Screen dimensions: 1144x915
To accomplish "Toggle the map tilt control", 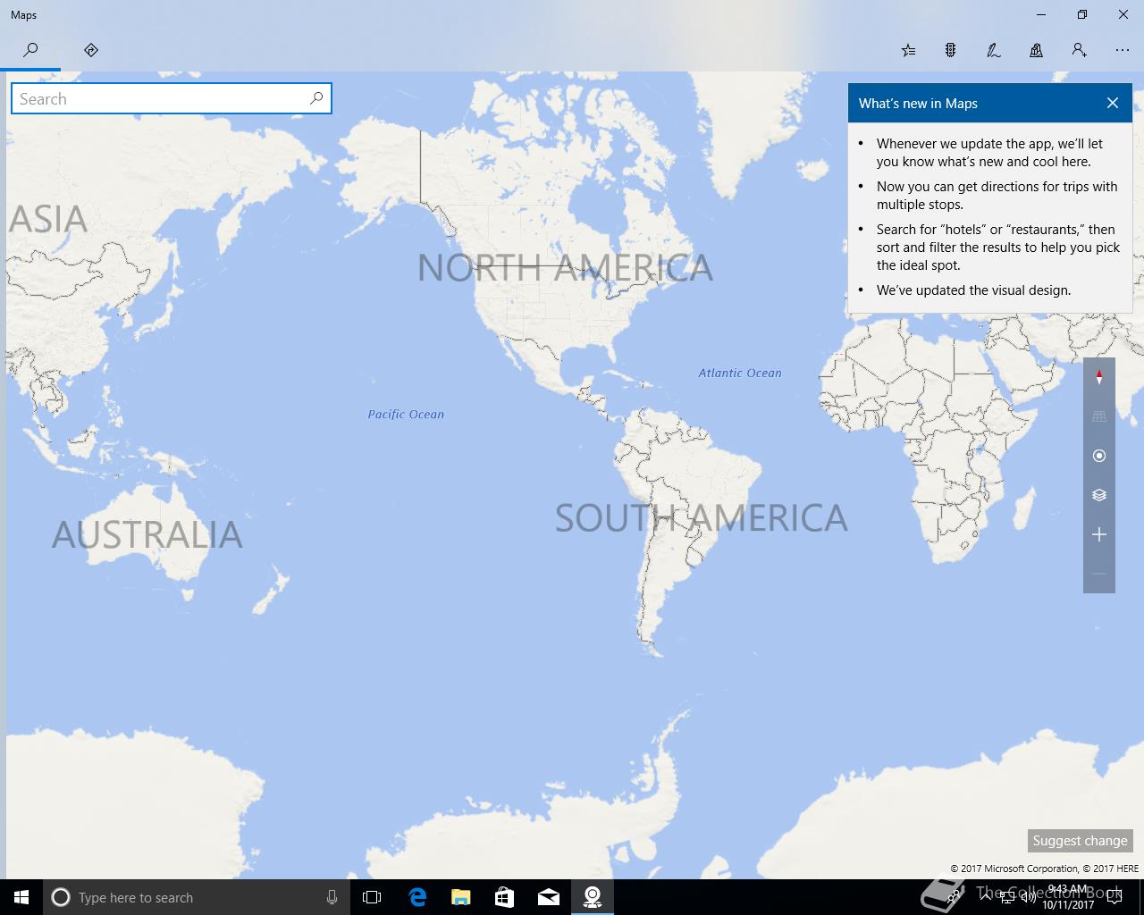I will [1099, 416].
